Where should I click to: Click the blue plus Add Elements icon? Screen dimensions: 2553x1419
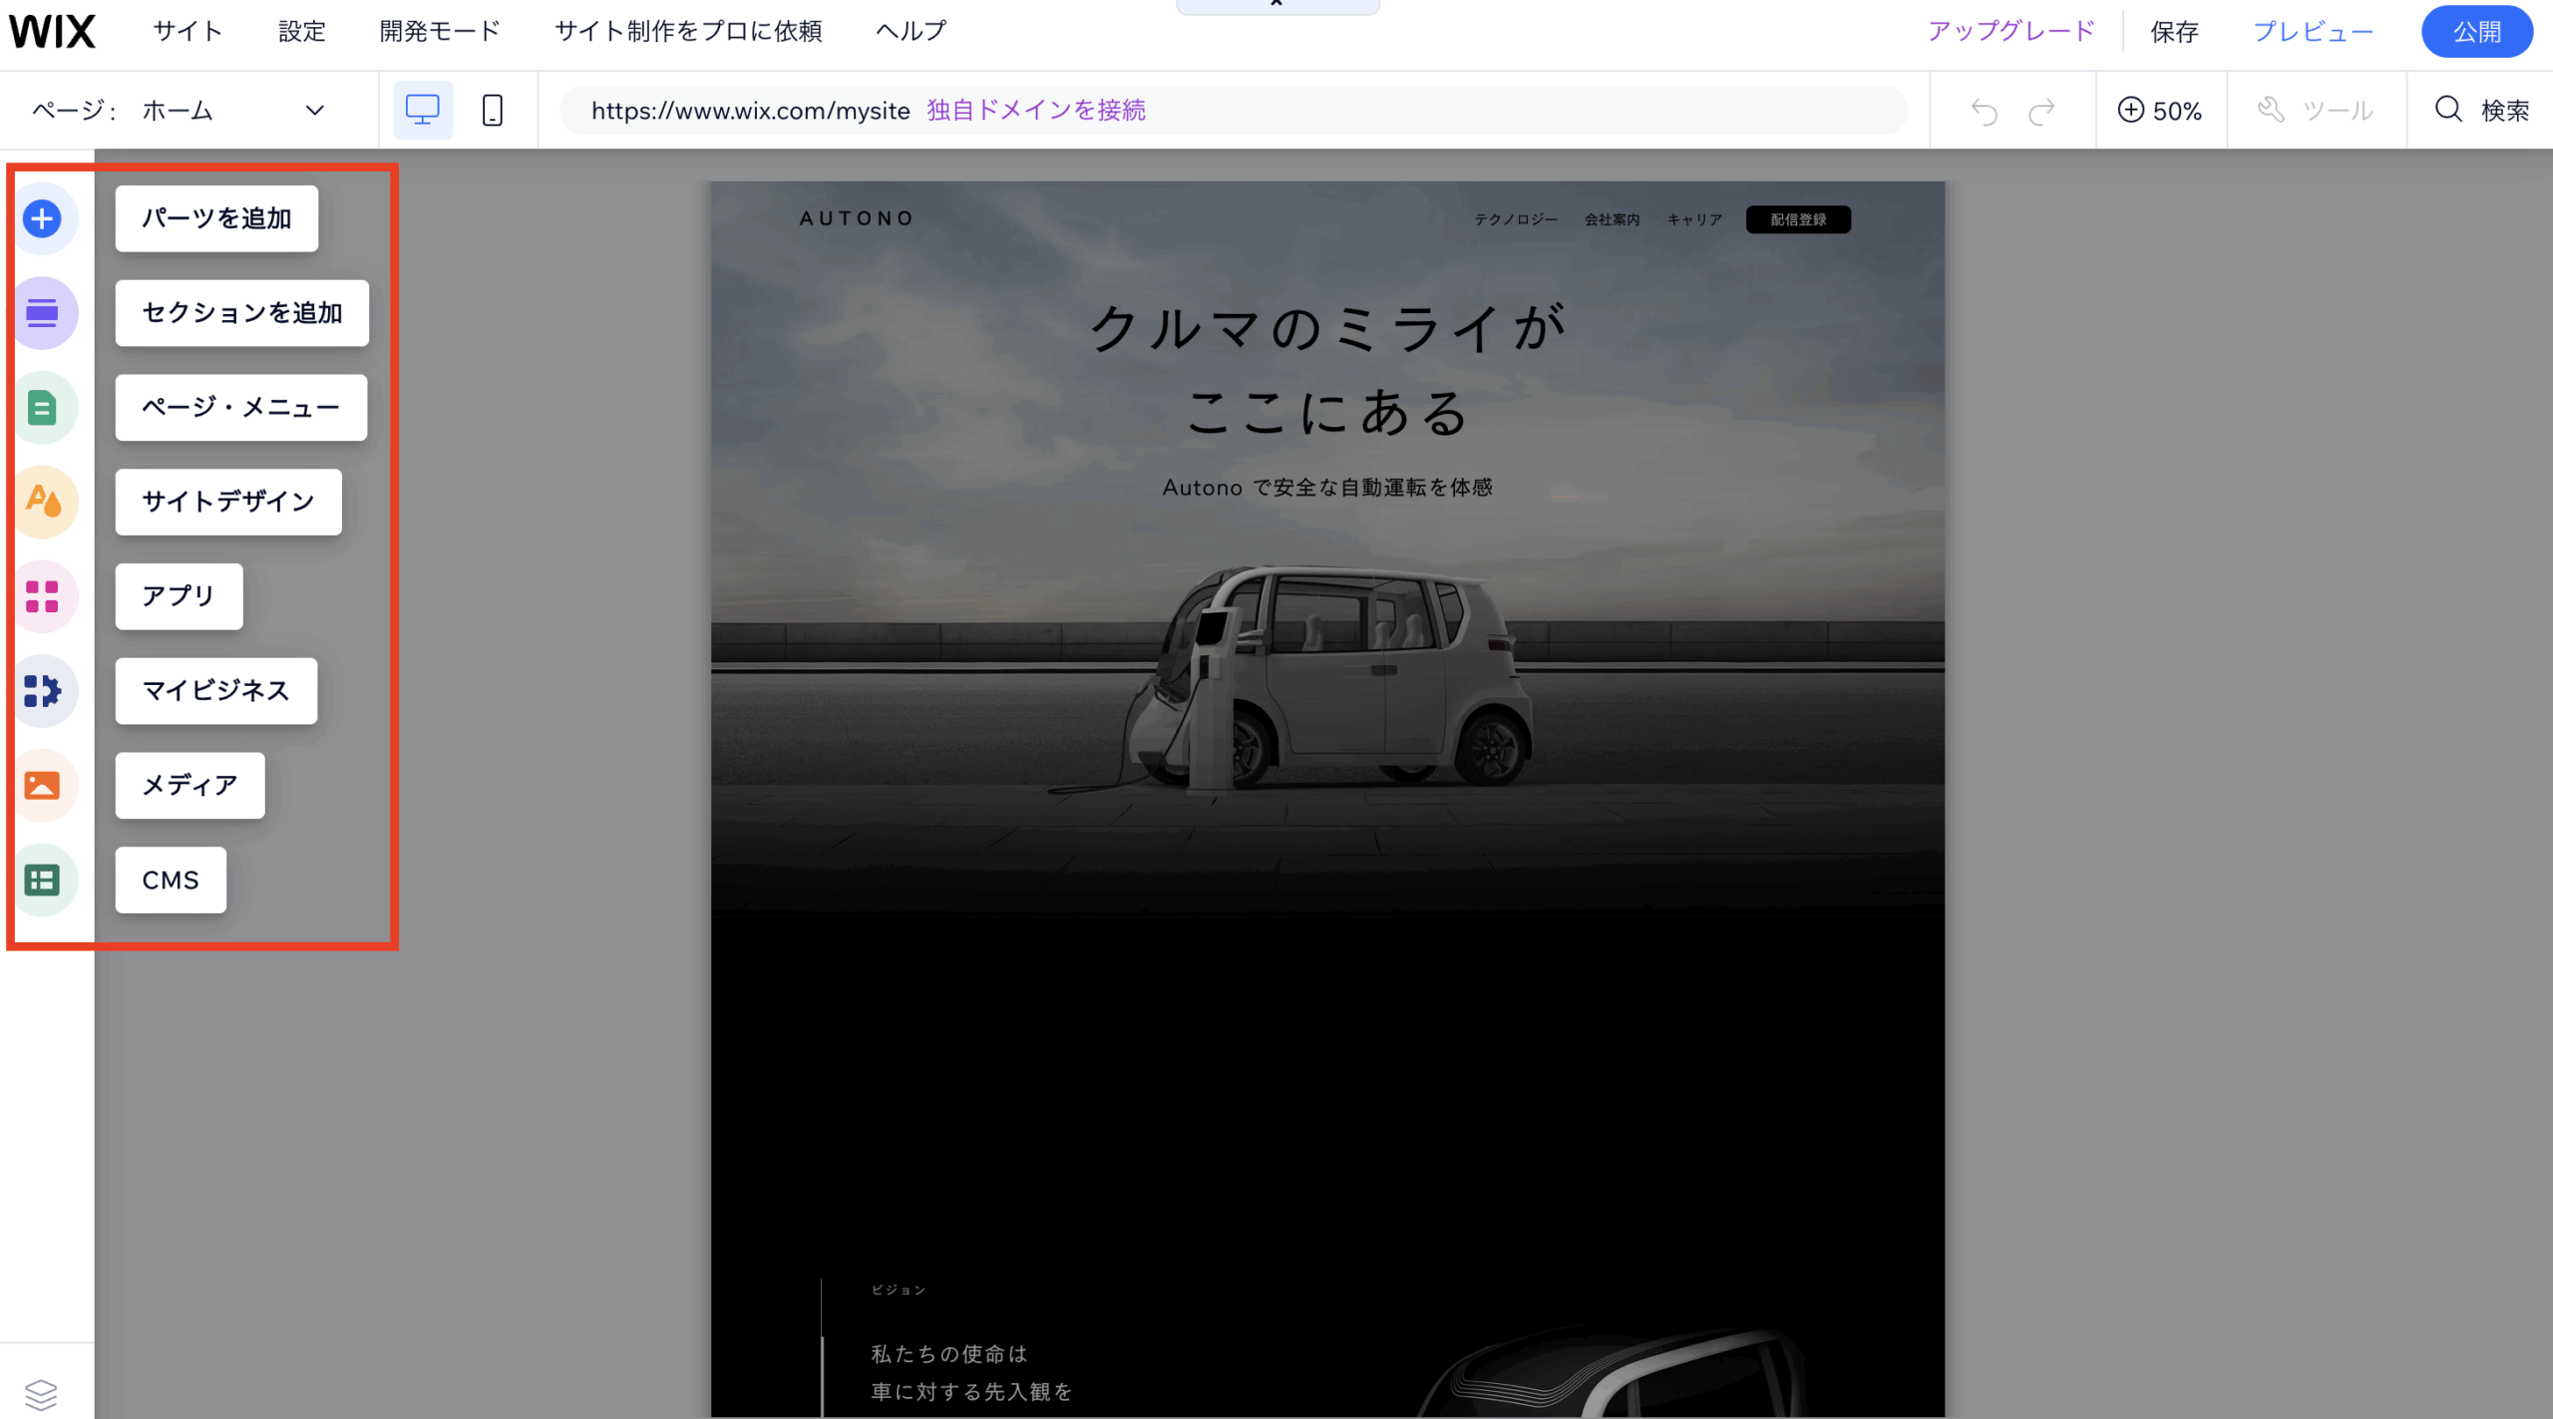click(42, 218)
